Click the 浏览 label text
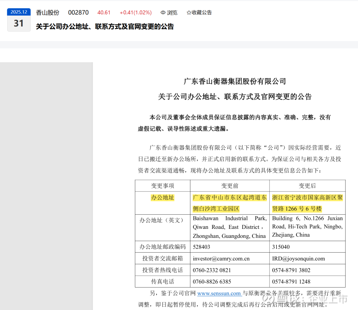The height and width of the screenshot is (310, 358). click(x=172, y=13)
